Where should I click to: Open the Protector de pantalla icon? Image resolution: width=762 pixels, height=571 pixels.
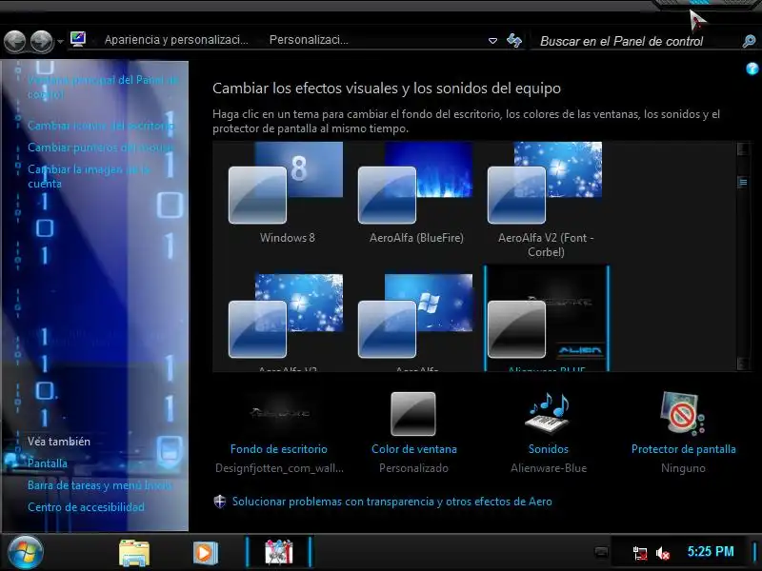[682, 414]
